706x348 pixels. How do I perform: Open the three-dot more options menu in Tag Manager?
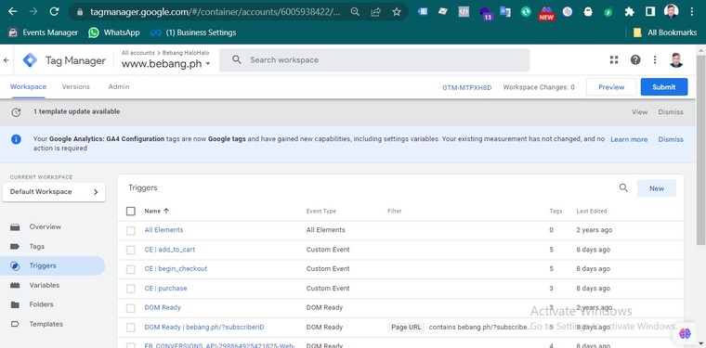655,59
